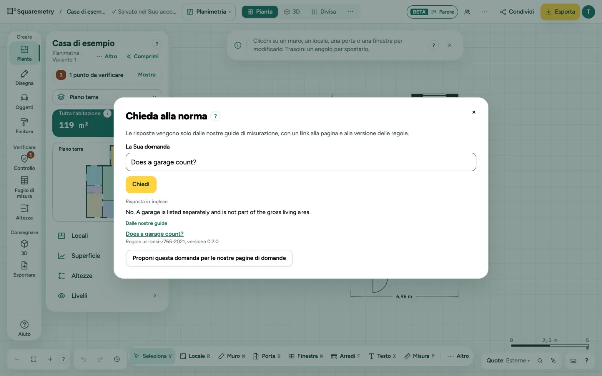Dismiss the hint banner with its X
The image size is (602, 376).
pos(449,45)
